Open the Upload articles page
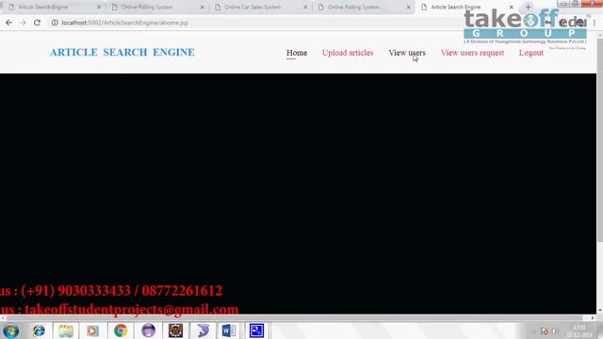This screenshot has width=603, height=339. tap(348, 53)
